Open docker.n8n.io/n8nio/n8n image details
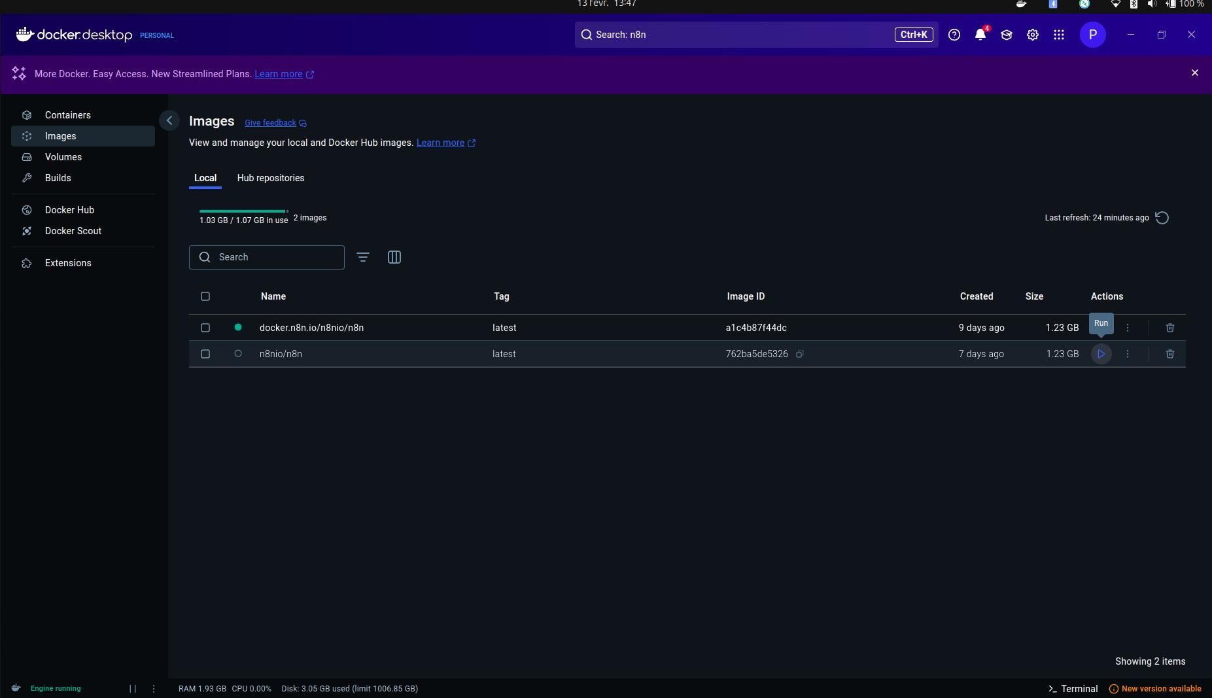The width and height of the screenshot is (1212, 698). tap(311, 328)
